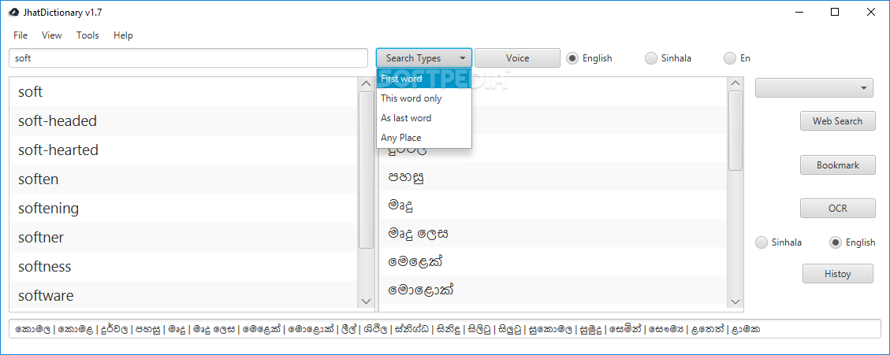Viewport: 890px width, 355px height.
Task: Click the search field containing 'soft'
Action: [x=188, y=57]
